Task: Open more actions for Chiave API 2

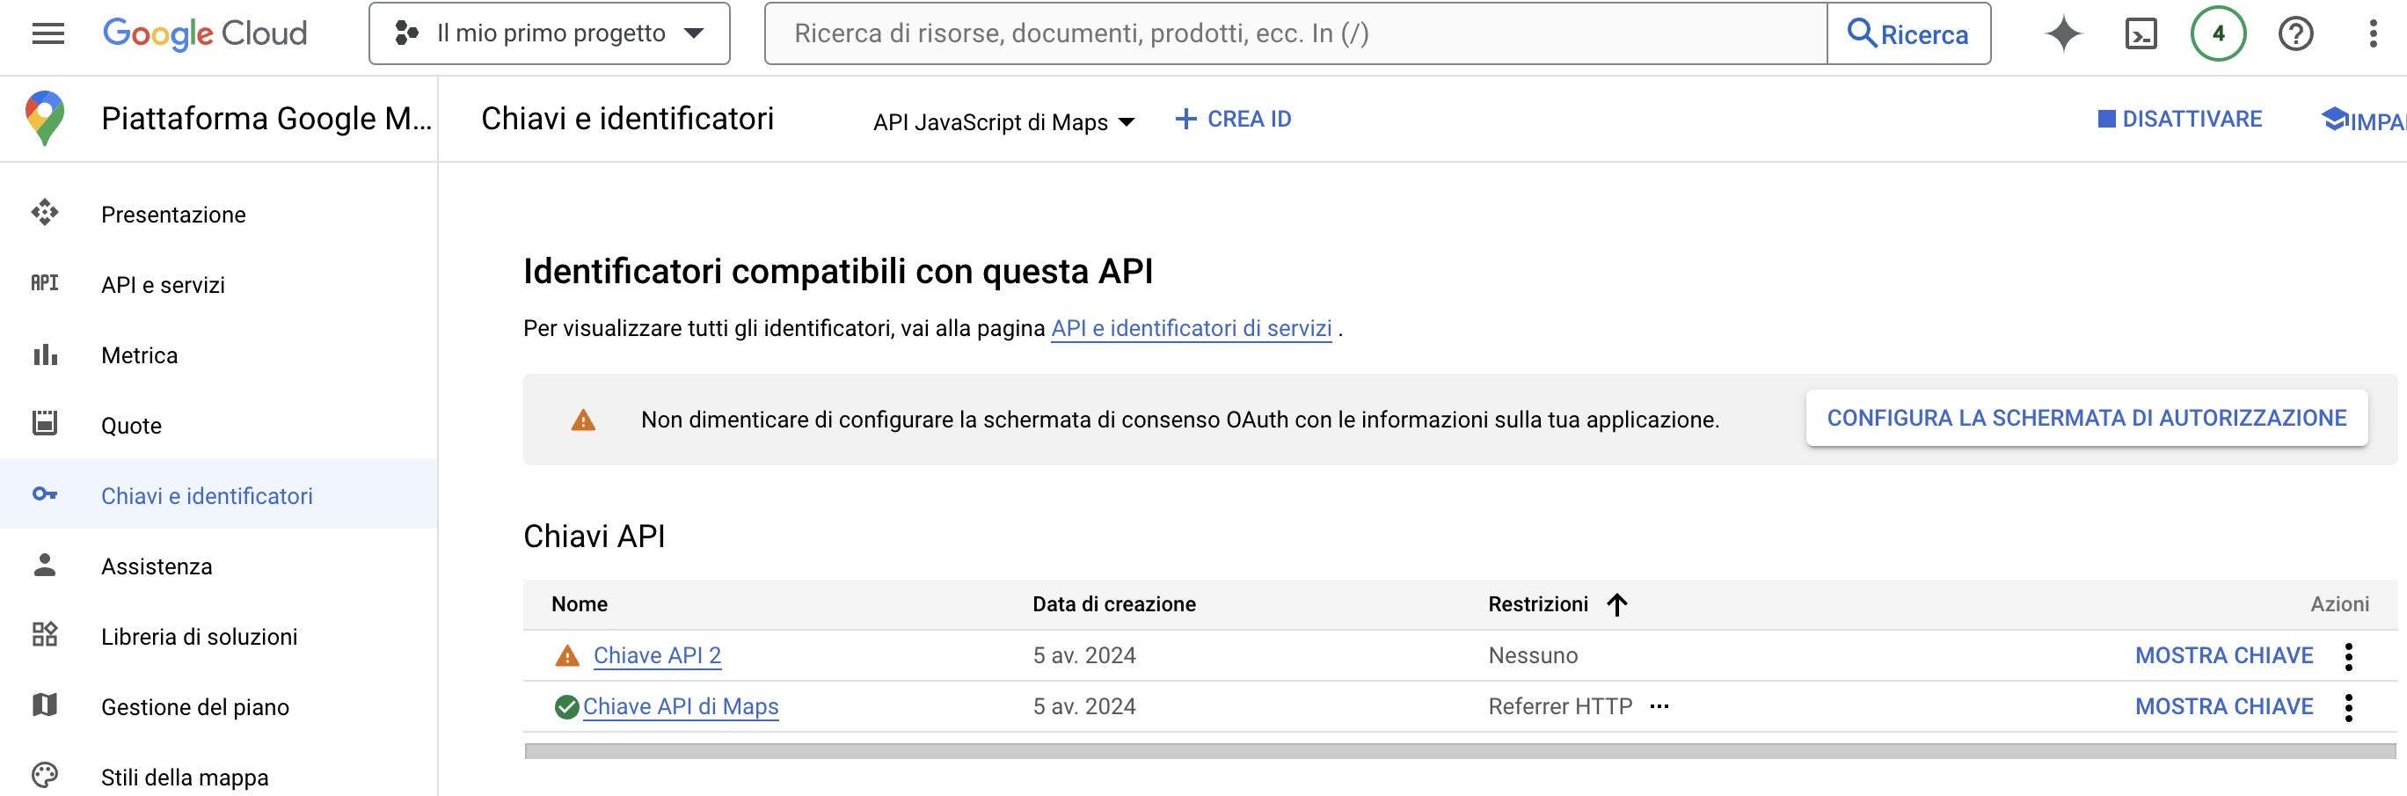Action: [2348, 656]
